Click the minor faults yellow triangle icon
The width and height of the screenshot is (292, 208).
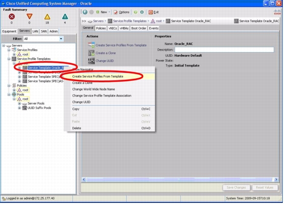47,17
